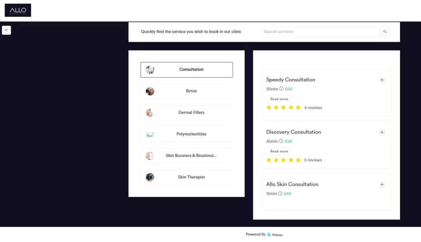Open the 5 reviews link
The image size is (421, 242).
click(313, 160)
